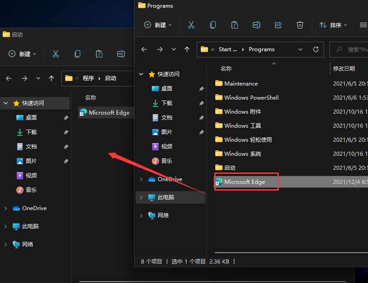Click the Paste icon on the toolbar
This screenshot has height=283, width=368.
(x=234, y=25)
